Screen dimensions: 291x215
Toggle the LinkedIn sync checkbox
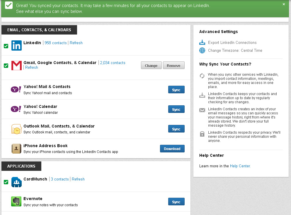[x=6, y=46]
